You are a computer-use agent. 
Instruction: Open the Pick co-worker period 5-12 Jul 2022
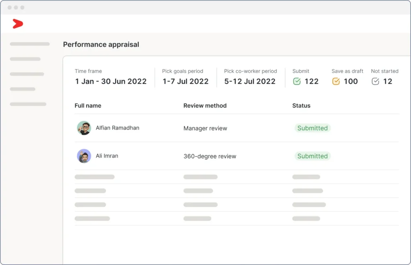click(250, 81)
